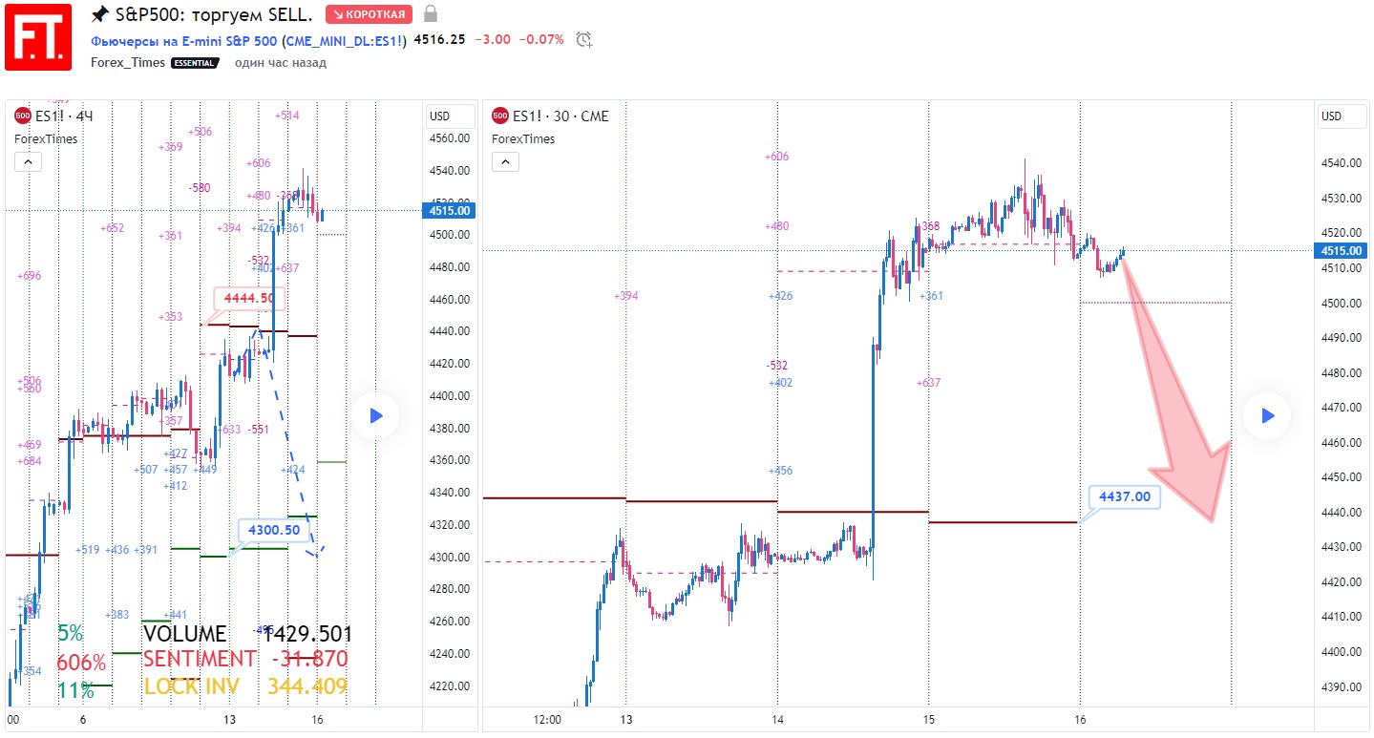Click the 4516.25 last price value
Image resolution: width=1374 pixels, height=738 pixels.
point(439,40)
